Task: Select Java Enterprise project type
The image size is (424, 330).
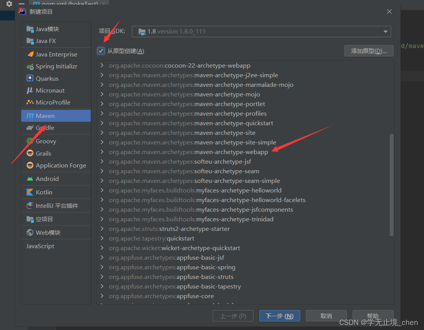Action: click(x=56, y=54)
